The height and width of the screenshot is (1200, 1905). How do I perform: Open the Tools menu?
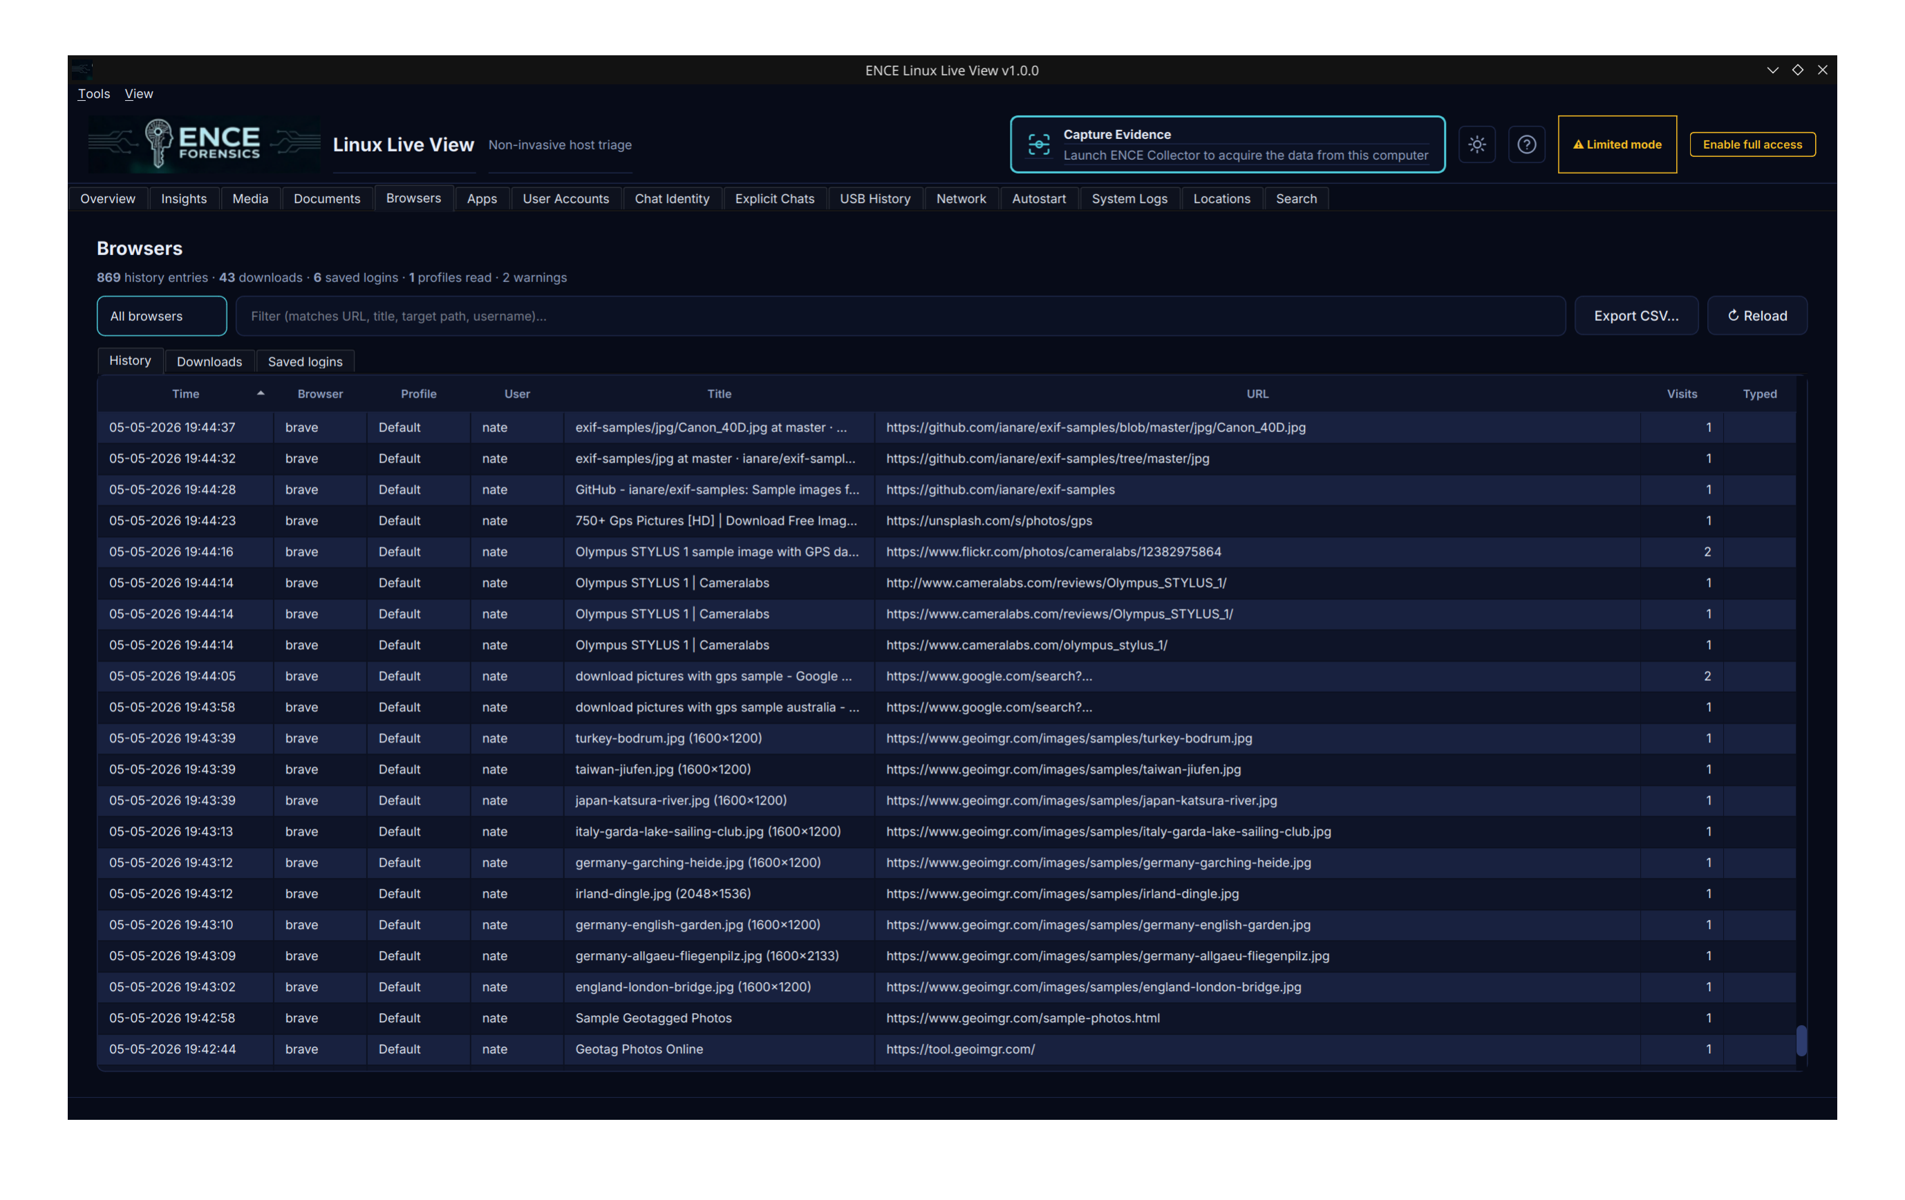pyautogui.click(x=93, y=93)
